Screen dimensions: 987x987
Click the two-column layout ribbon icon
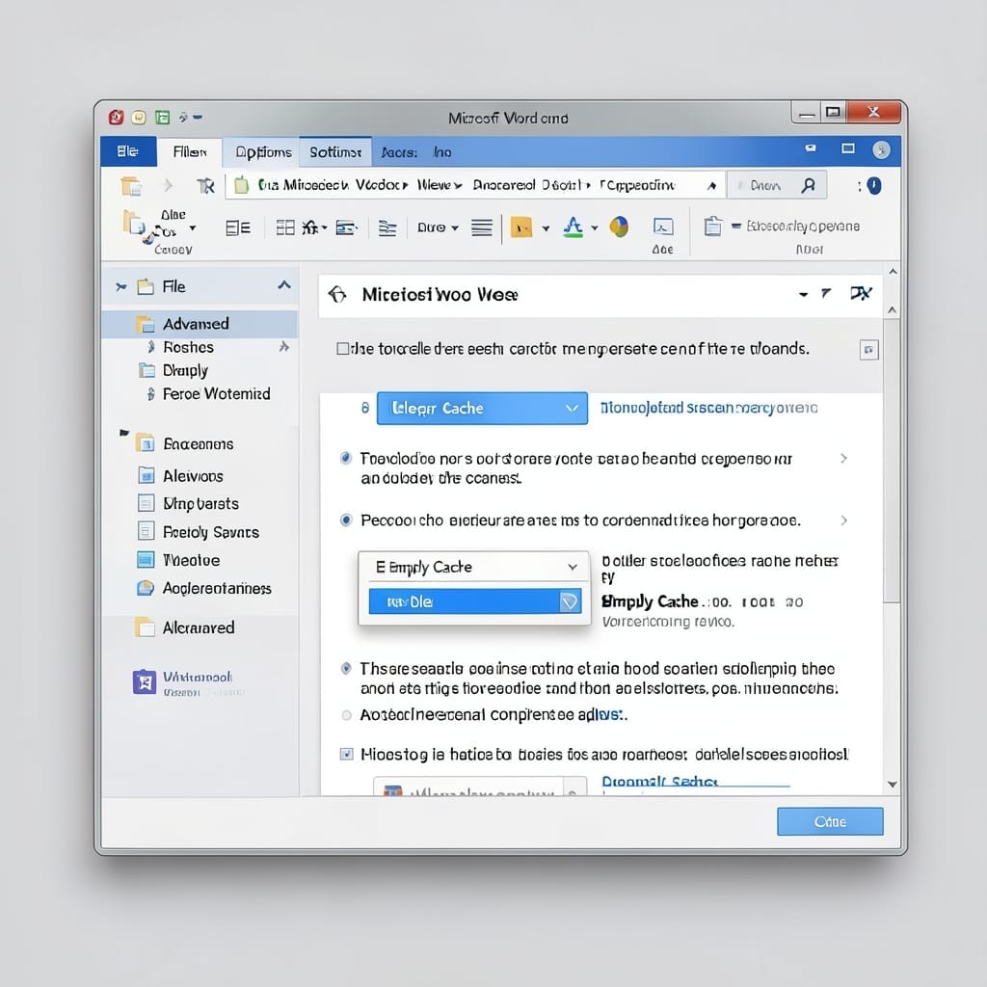pyautogui.click(x=238, y=227)
